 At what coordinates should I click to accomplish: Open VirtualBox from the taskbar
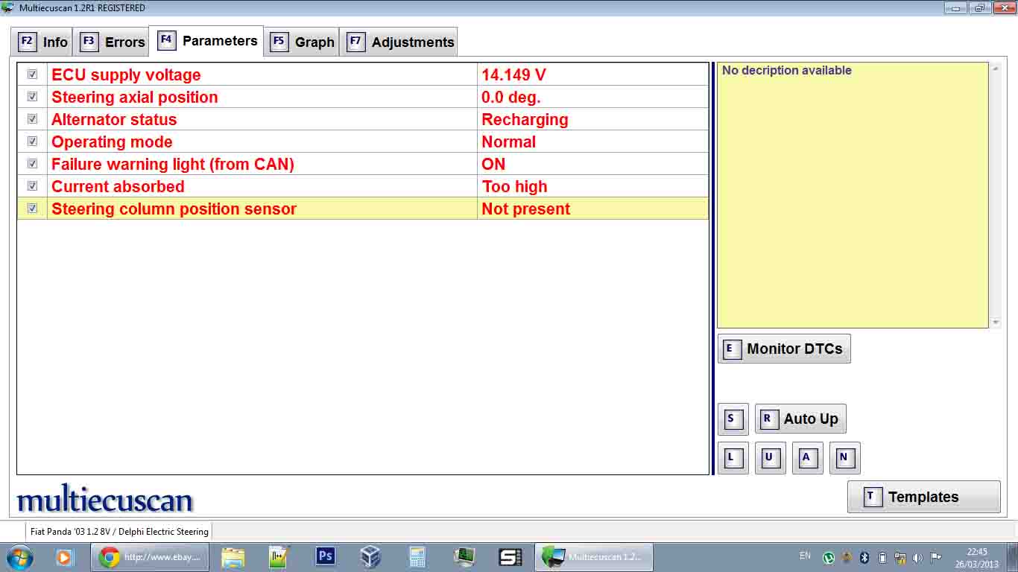point(370,556)
